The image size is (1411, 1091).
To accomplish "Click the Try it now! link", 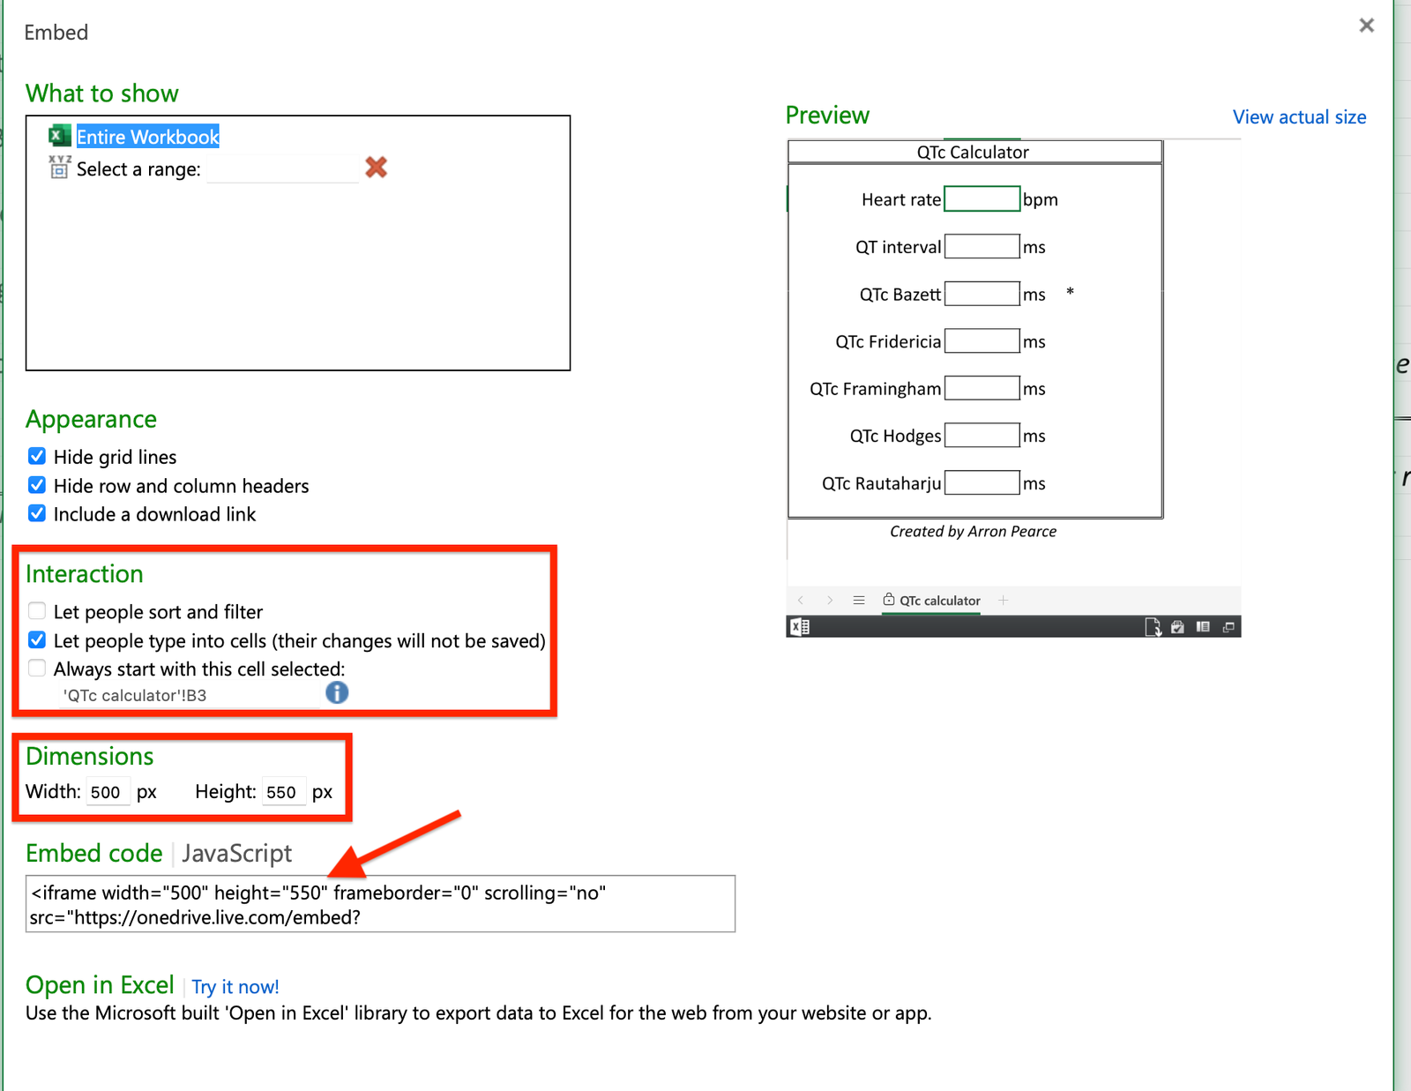I will pos(235,987).
